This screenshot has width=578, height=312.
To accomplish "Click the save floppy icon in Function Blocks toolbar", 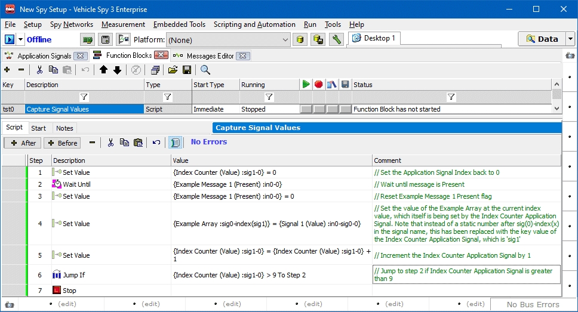I will (186, 70).
